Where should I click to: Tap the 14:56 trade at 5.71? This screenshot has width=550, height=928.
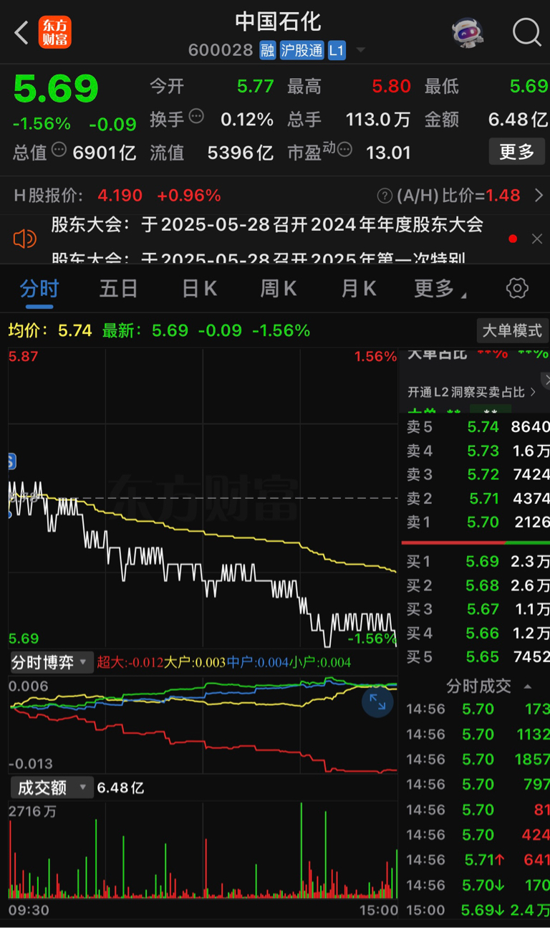pyautogui.click(x=478, y=860)
